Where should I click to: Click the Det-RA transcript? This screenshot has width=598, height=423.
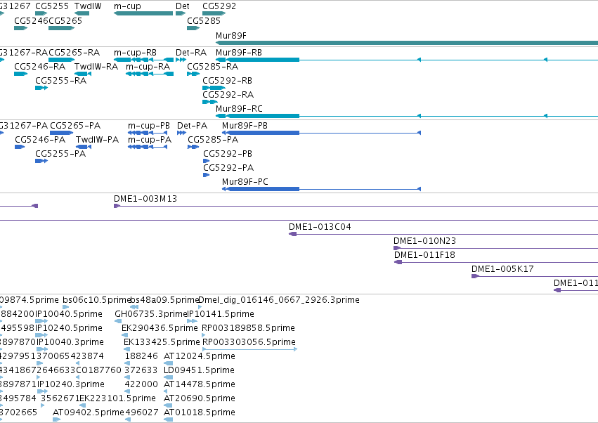coord(181,60)
